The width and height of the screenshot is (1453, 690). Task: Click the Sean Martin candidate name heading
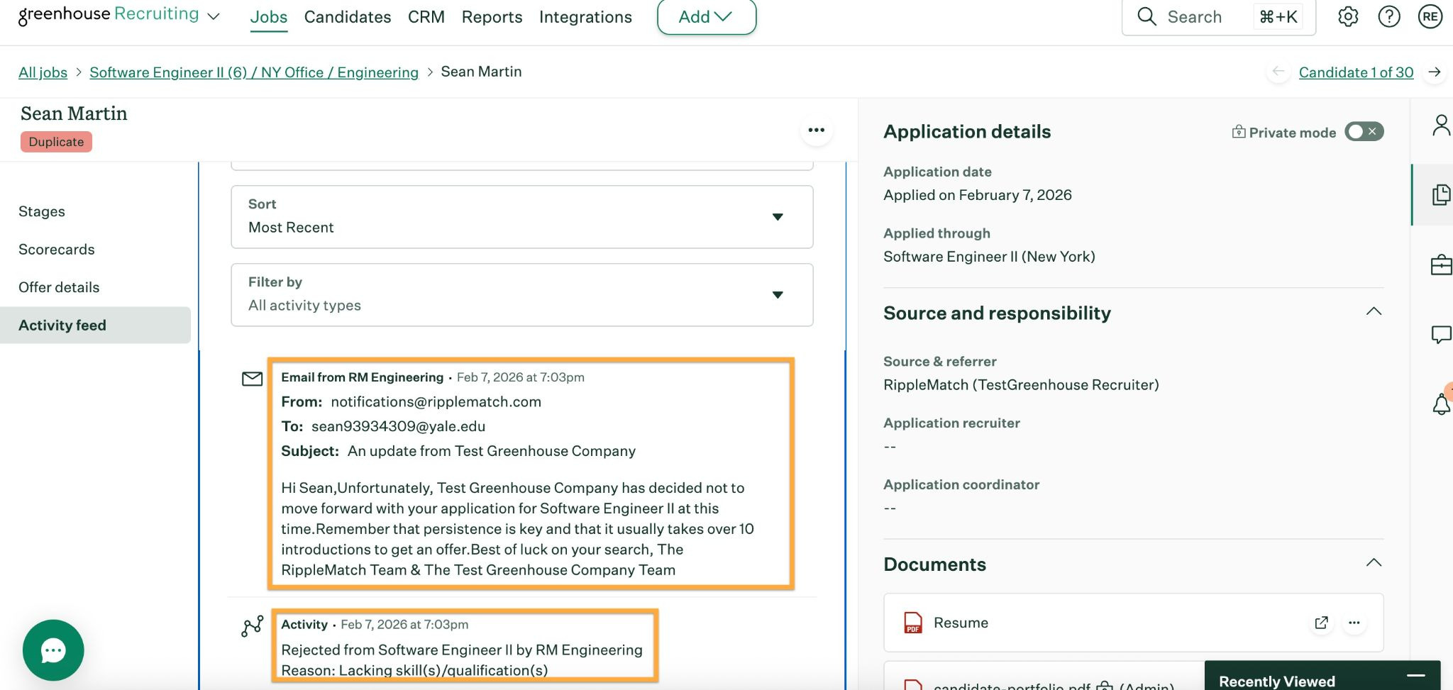click(x=74, y=113)
